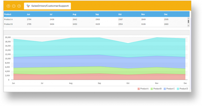
Task: Click cell value 2683 in Dec column
Action: (166, 24)
